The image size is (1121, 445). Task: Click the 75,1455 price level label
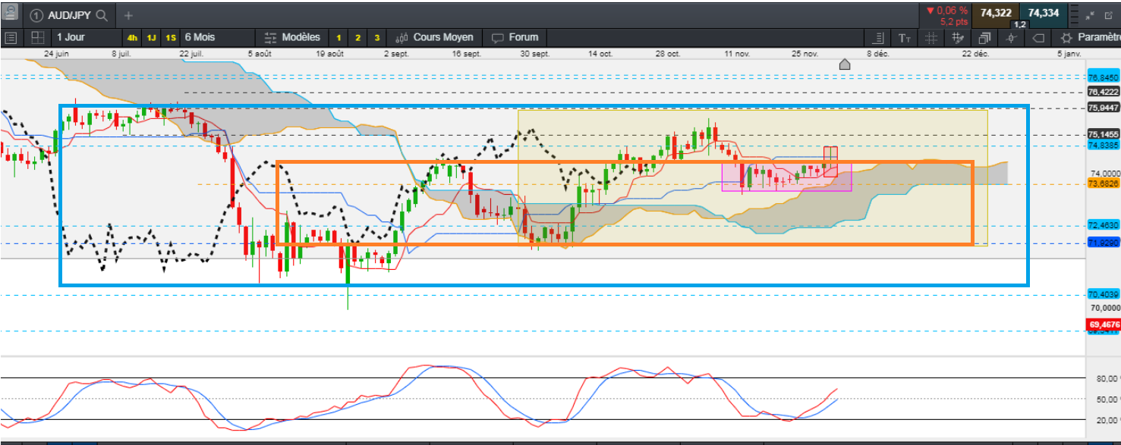click(x=1104, y=134)
